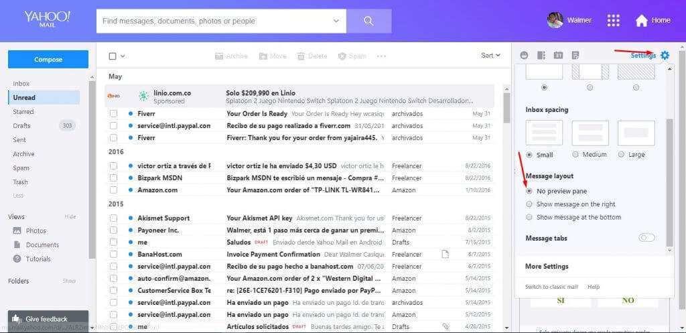Click Switch to classic mail link

(551, 287)
